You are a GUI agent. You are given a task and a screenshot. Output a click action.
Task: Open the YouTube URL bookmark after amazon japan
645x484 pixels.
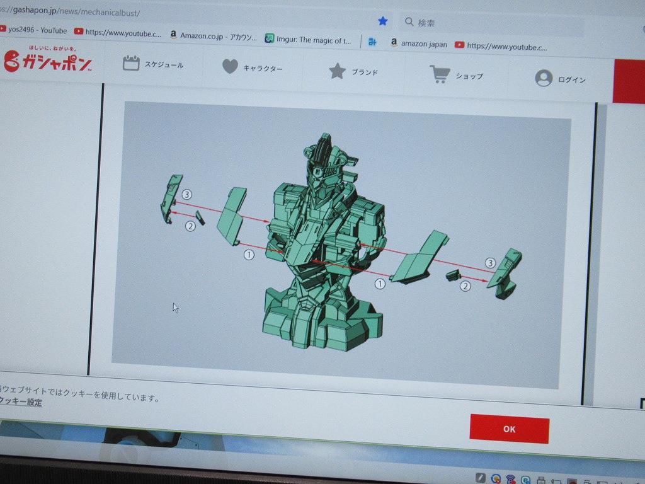[x=501, y=46]
